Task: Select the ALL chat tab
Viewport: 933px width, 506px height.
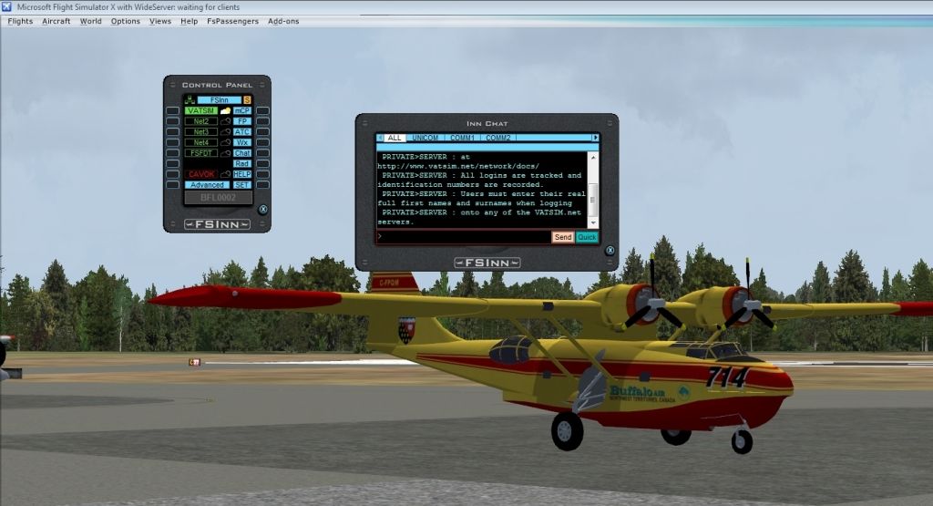Action: [x=395, y=138]
